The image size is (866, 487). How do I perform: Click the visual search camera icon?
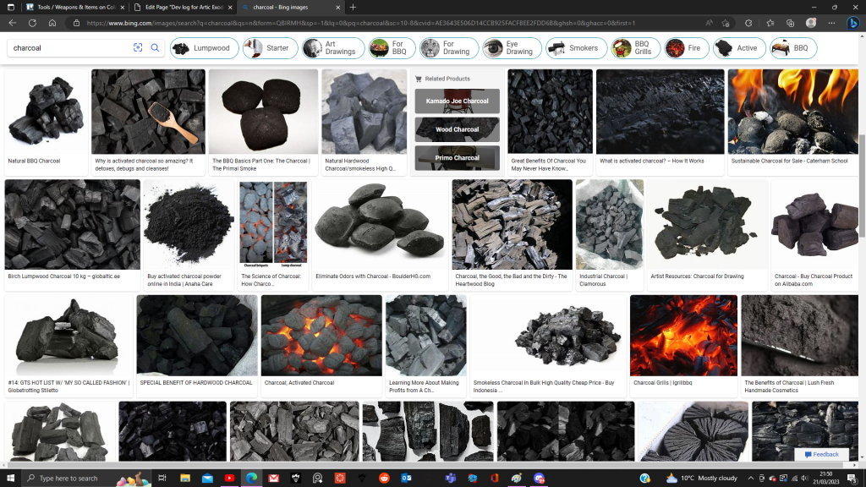pyautogui.click(x=138, y=48)
